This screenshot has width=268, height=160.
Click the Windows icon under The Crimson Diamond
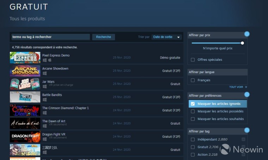point(45,113)
